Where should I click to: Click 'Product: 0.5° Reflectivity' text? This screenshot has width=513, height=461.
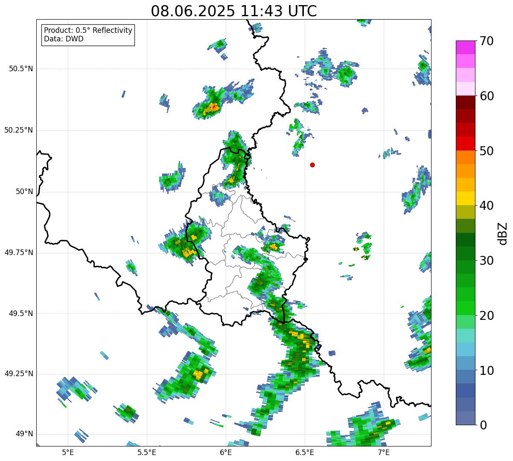(x=88, y=30)
